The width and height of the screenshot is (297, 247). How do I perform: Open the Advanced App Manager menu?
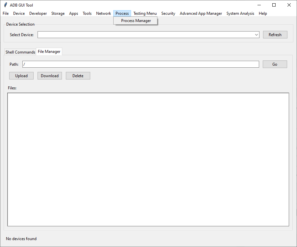pos(201,13)
